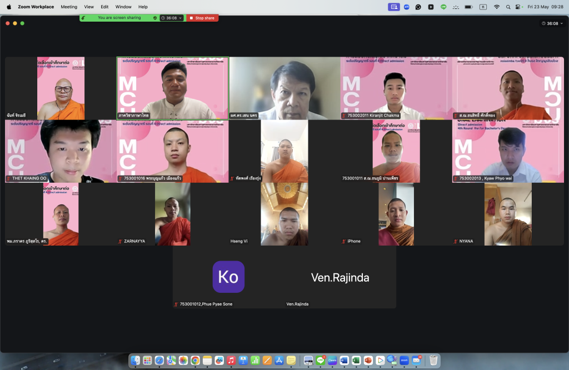Open Wi-Fi status in the menu bar
This screenshot has width=569, height=370.
[x=497, y=7]
